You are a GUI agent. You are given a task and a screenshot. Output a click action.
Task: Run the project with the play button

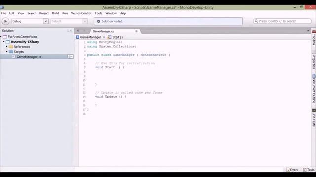tap(5, 21)
